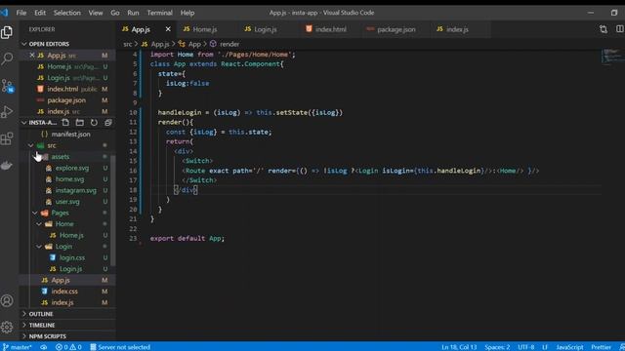Screen dimensions: 625x351
Task: Click the explorer sidebar scrollbar
Action: [113, 211]
